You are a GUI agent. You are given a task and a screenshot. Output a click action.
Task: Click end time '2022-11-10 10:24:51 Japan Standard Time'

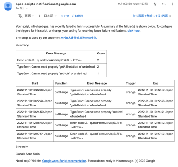click(156, 114)
